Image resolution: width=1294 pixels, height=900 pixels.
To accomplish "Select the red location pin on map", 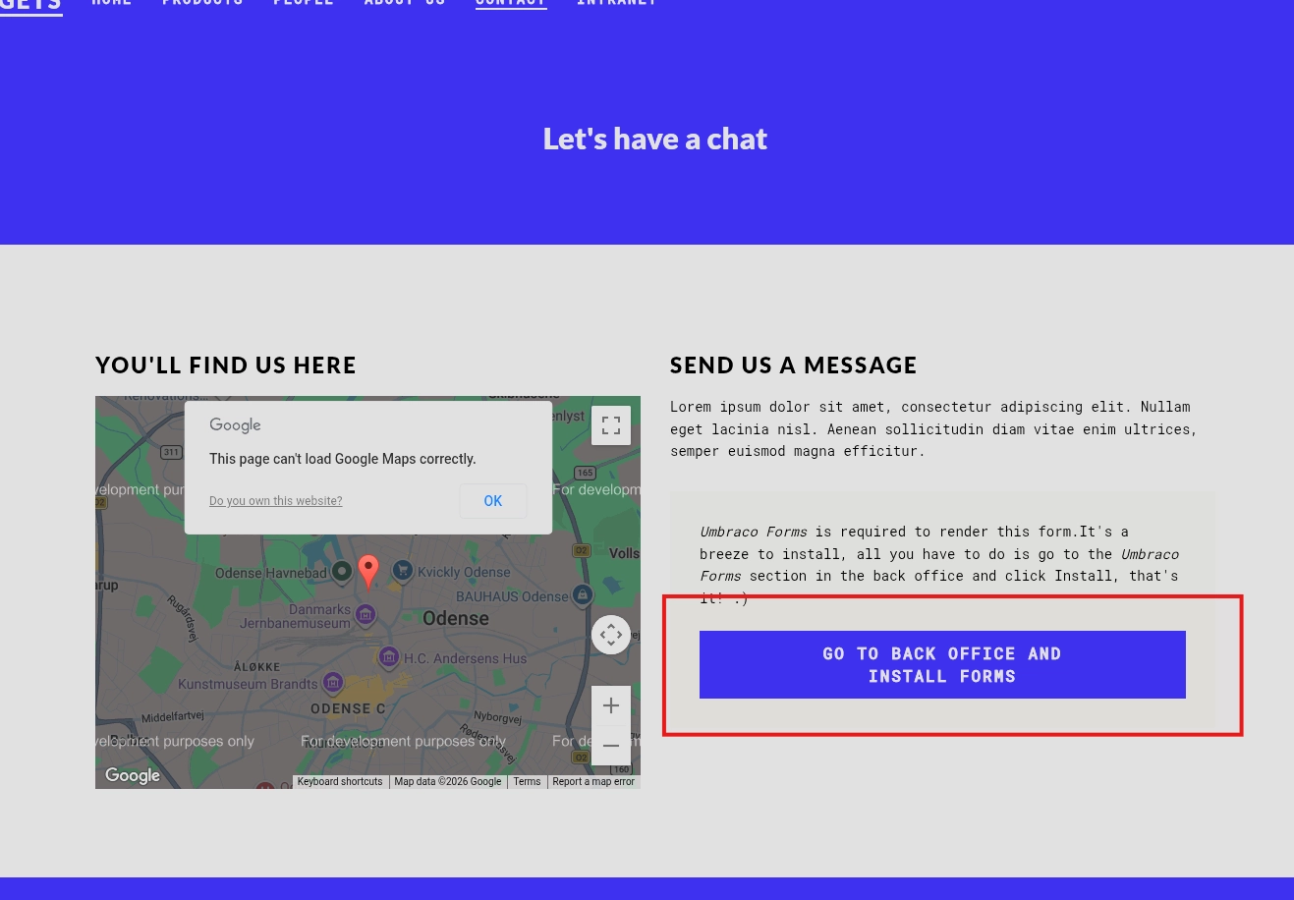I will coord(368,572).
